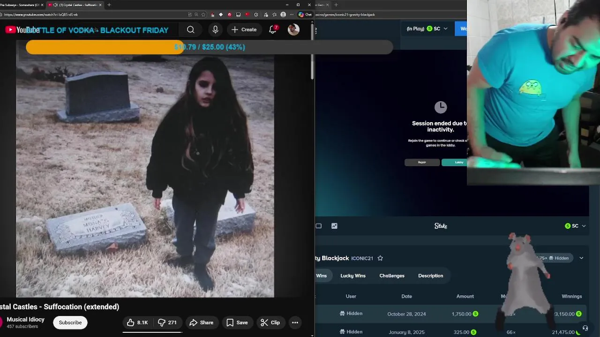Create a Clip from this video
Viewport: 600px width, 337px height.
coord(270,322)
